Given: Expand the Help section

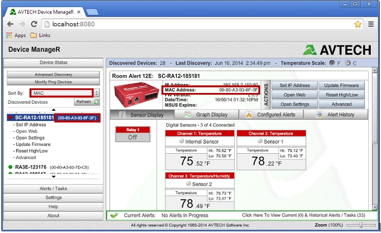Looking at the screenshot, I should [54, 207].
